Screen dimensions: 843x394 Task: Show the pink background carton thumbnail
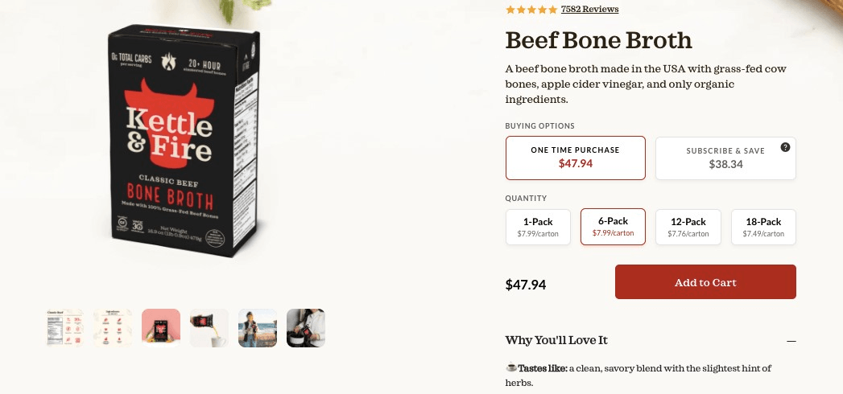pyautogui.click(x=161, y=328)
